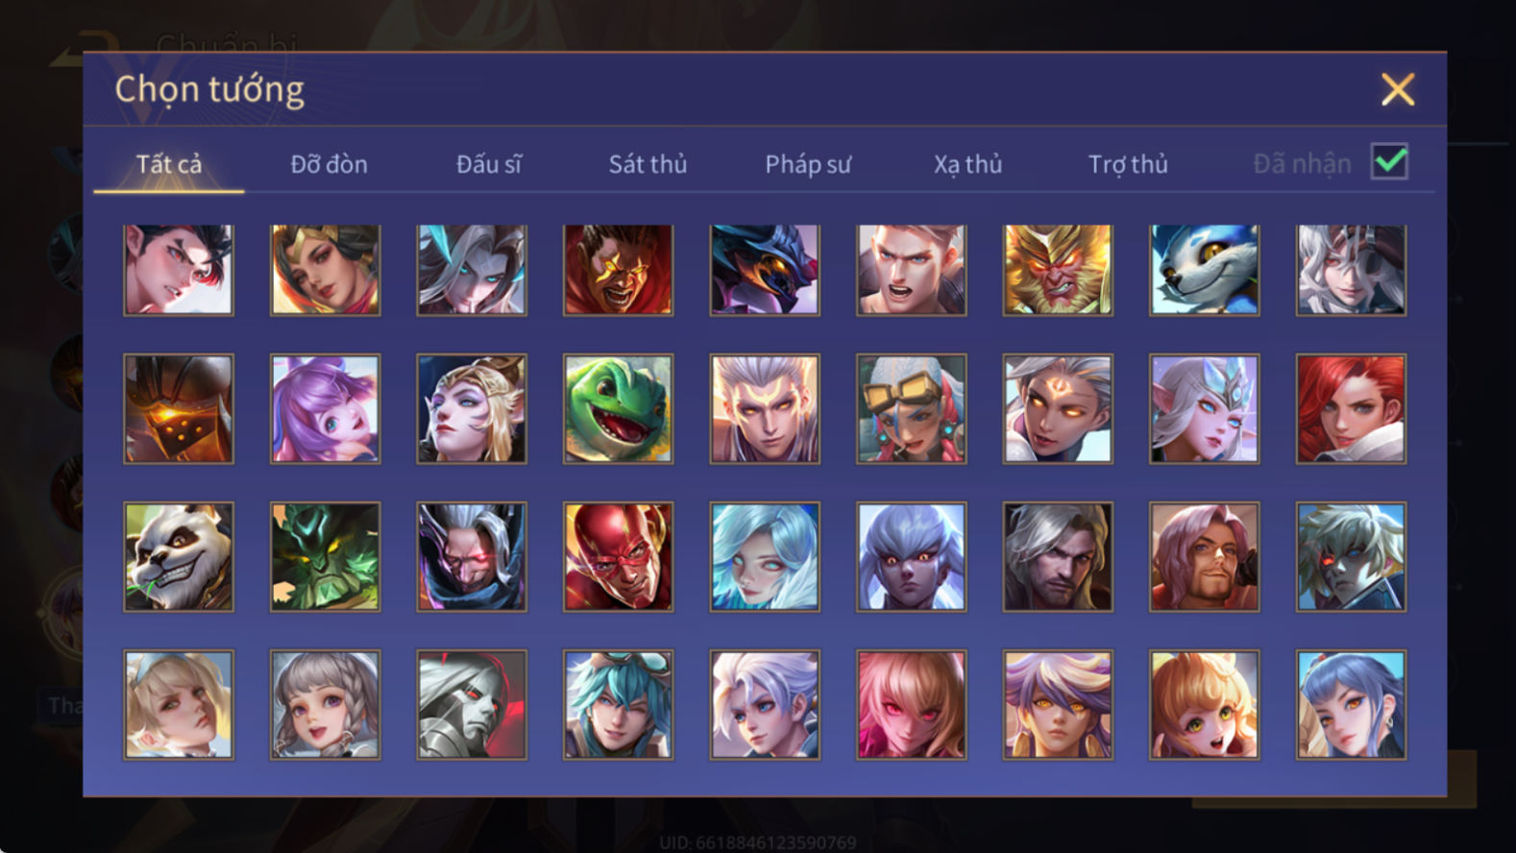Open the Trợ thủ tab

pos(1128,164)
